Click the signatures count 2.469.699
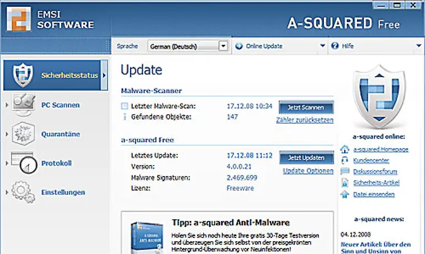This screenshot has width=425, height=254. [242, 178]
